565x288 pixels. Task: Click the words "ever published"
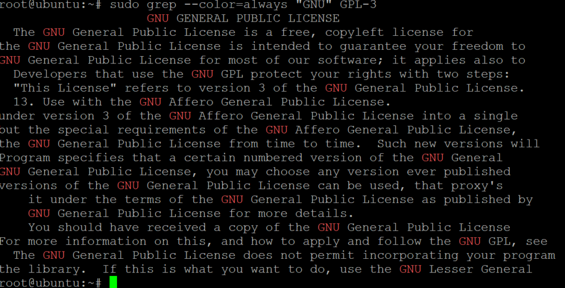coord(459,172)
